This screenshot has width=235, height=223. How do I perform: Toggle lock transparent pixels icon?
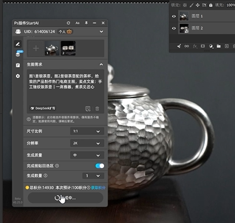(185, 5)
